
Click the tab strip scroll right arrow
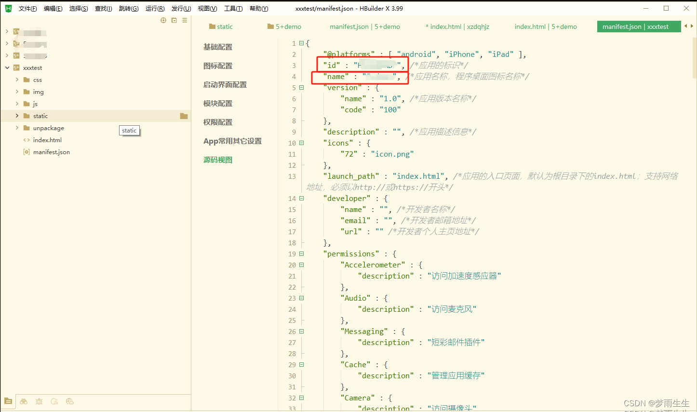click(x=692, y=26)
